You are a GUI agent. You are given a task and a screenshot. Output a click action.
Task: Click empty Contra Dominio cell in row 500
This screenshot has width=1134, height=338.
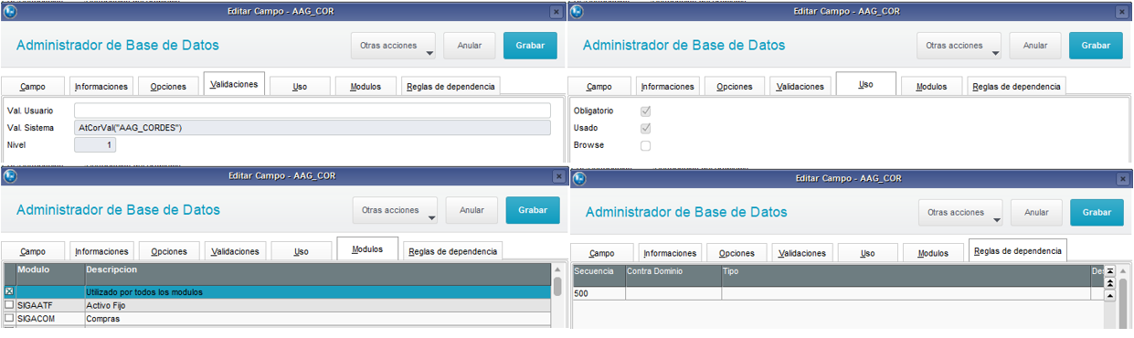673,293
